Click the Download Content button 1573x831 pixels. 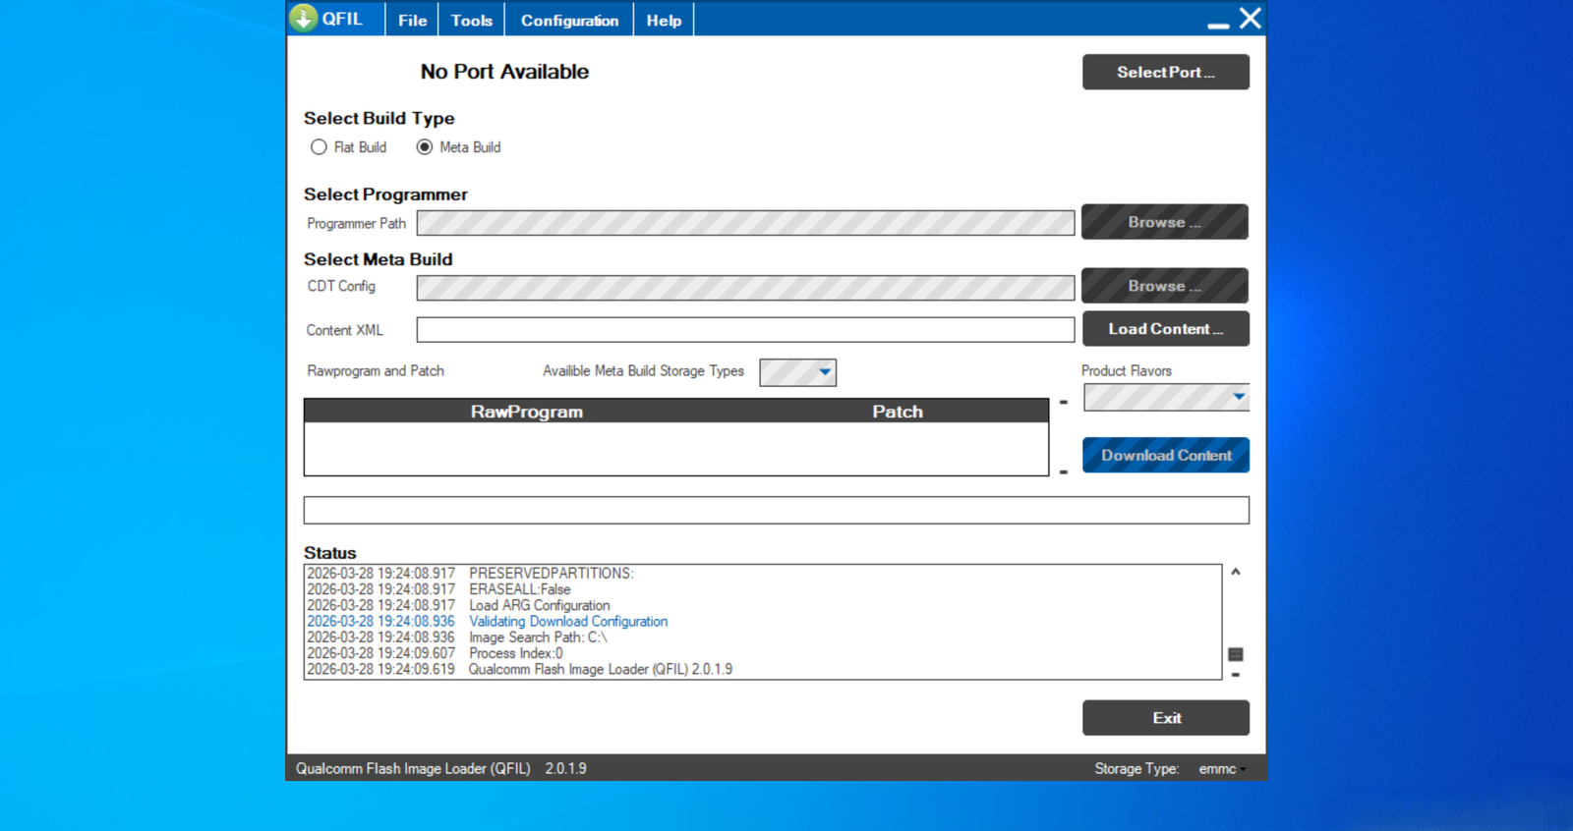1165,456
